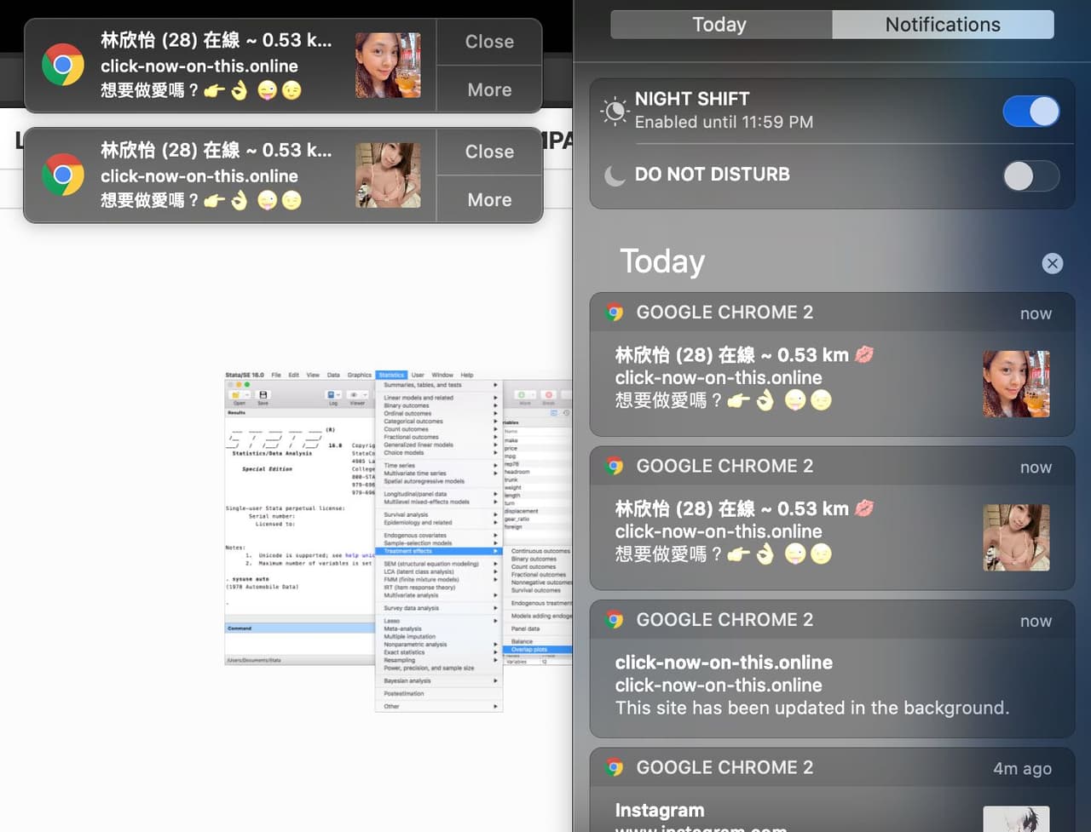Image resolution: width=1091 pixels, height=832 pixels.
Task: Switch to the Notifications tab
Action: (943, 25)
